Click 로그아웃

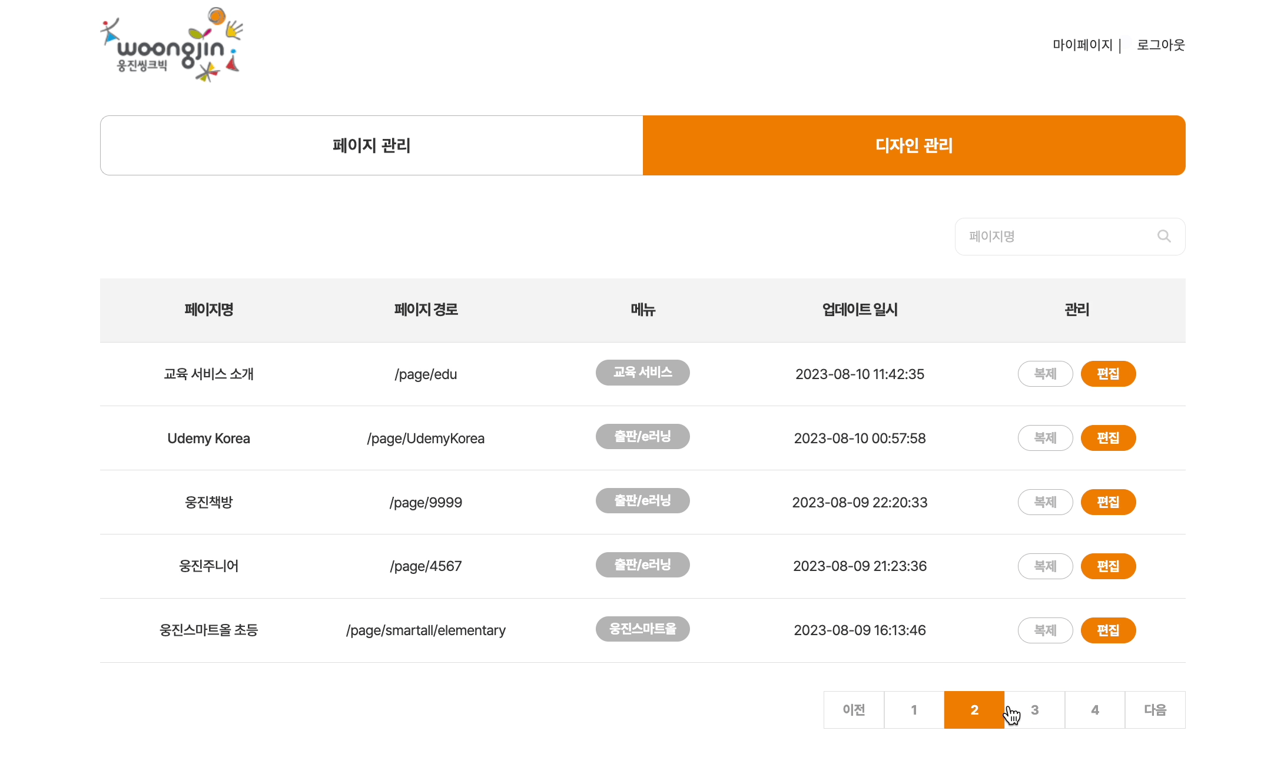point(1160,44)
